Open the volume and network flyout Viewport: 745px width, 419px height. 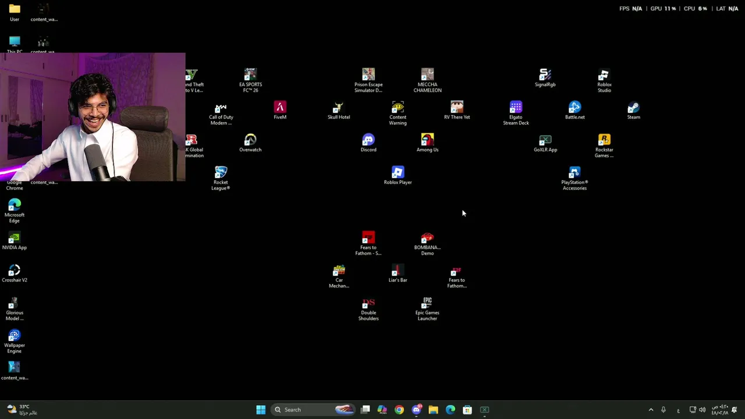point(697,410)
